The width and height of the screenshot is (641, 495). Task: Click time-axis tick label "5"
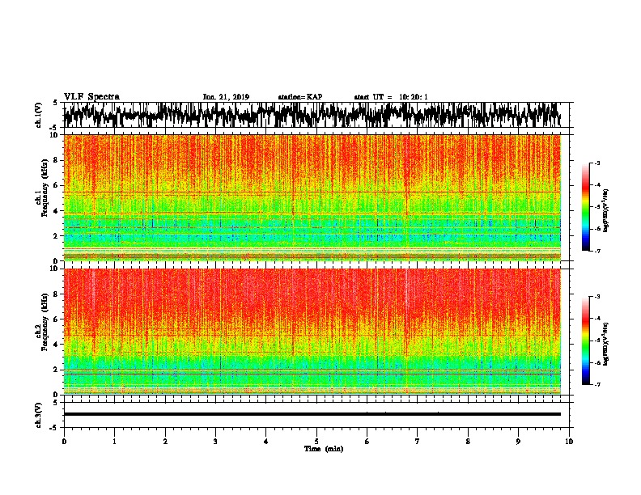point(316,442)
